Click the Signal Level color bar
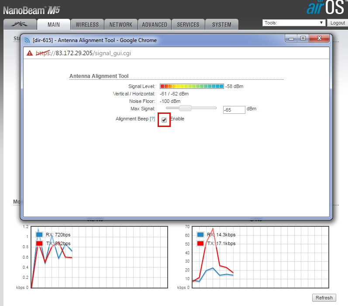This screenshot has height=306, width=348. click(192, 86)
